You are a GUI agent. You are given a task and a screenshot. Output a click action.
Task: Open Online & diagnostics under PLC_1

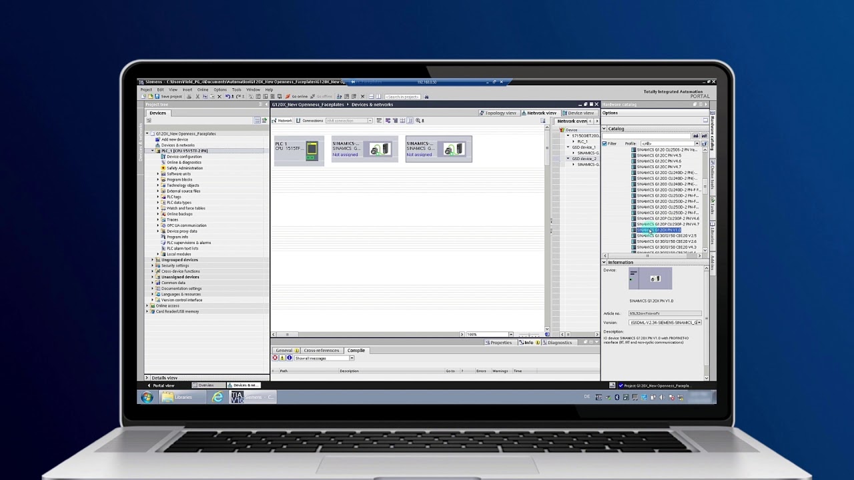pos(184,162)
